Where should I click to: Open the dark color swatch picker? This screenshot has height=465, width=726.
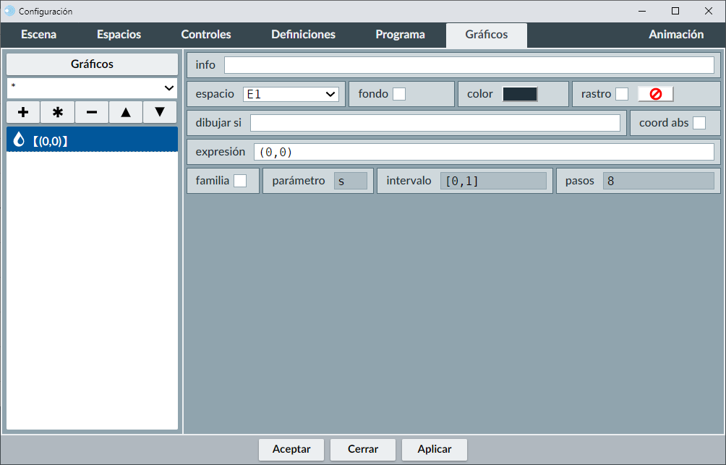point(520,94)
